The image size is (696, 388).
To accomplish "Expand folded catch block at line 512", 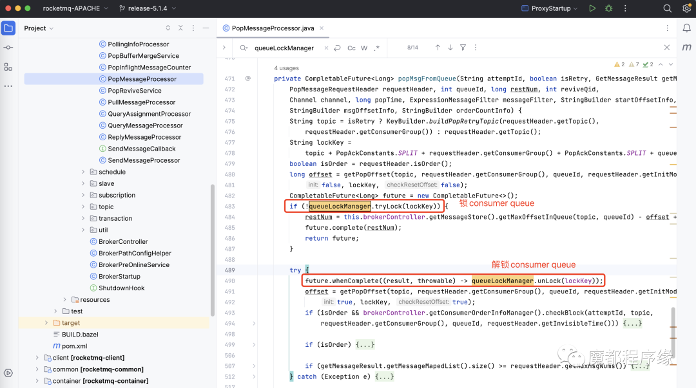I will pyautogui.click(x=254, y=376).
